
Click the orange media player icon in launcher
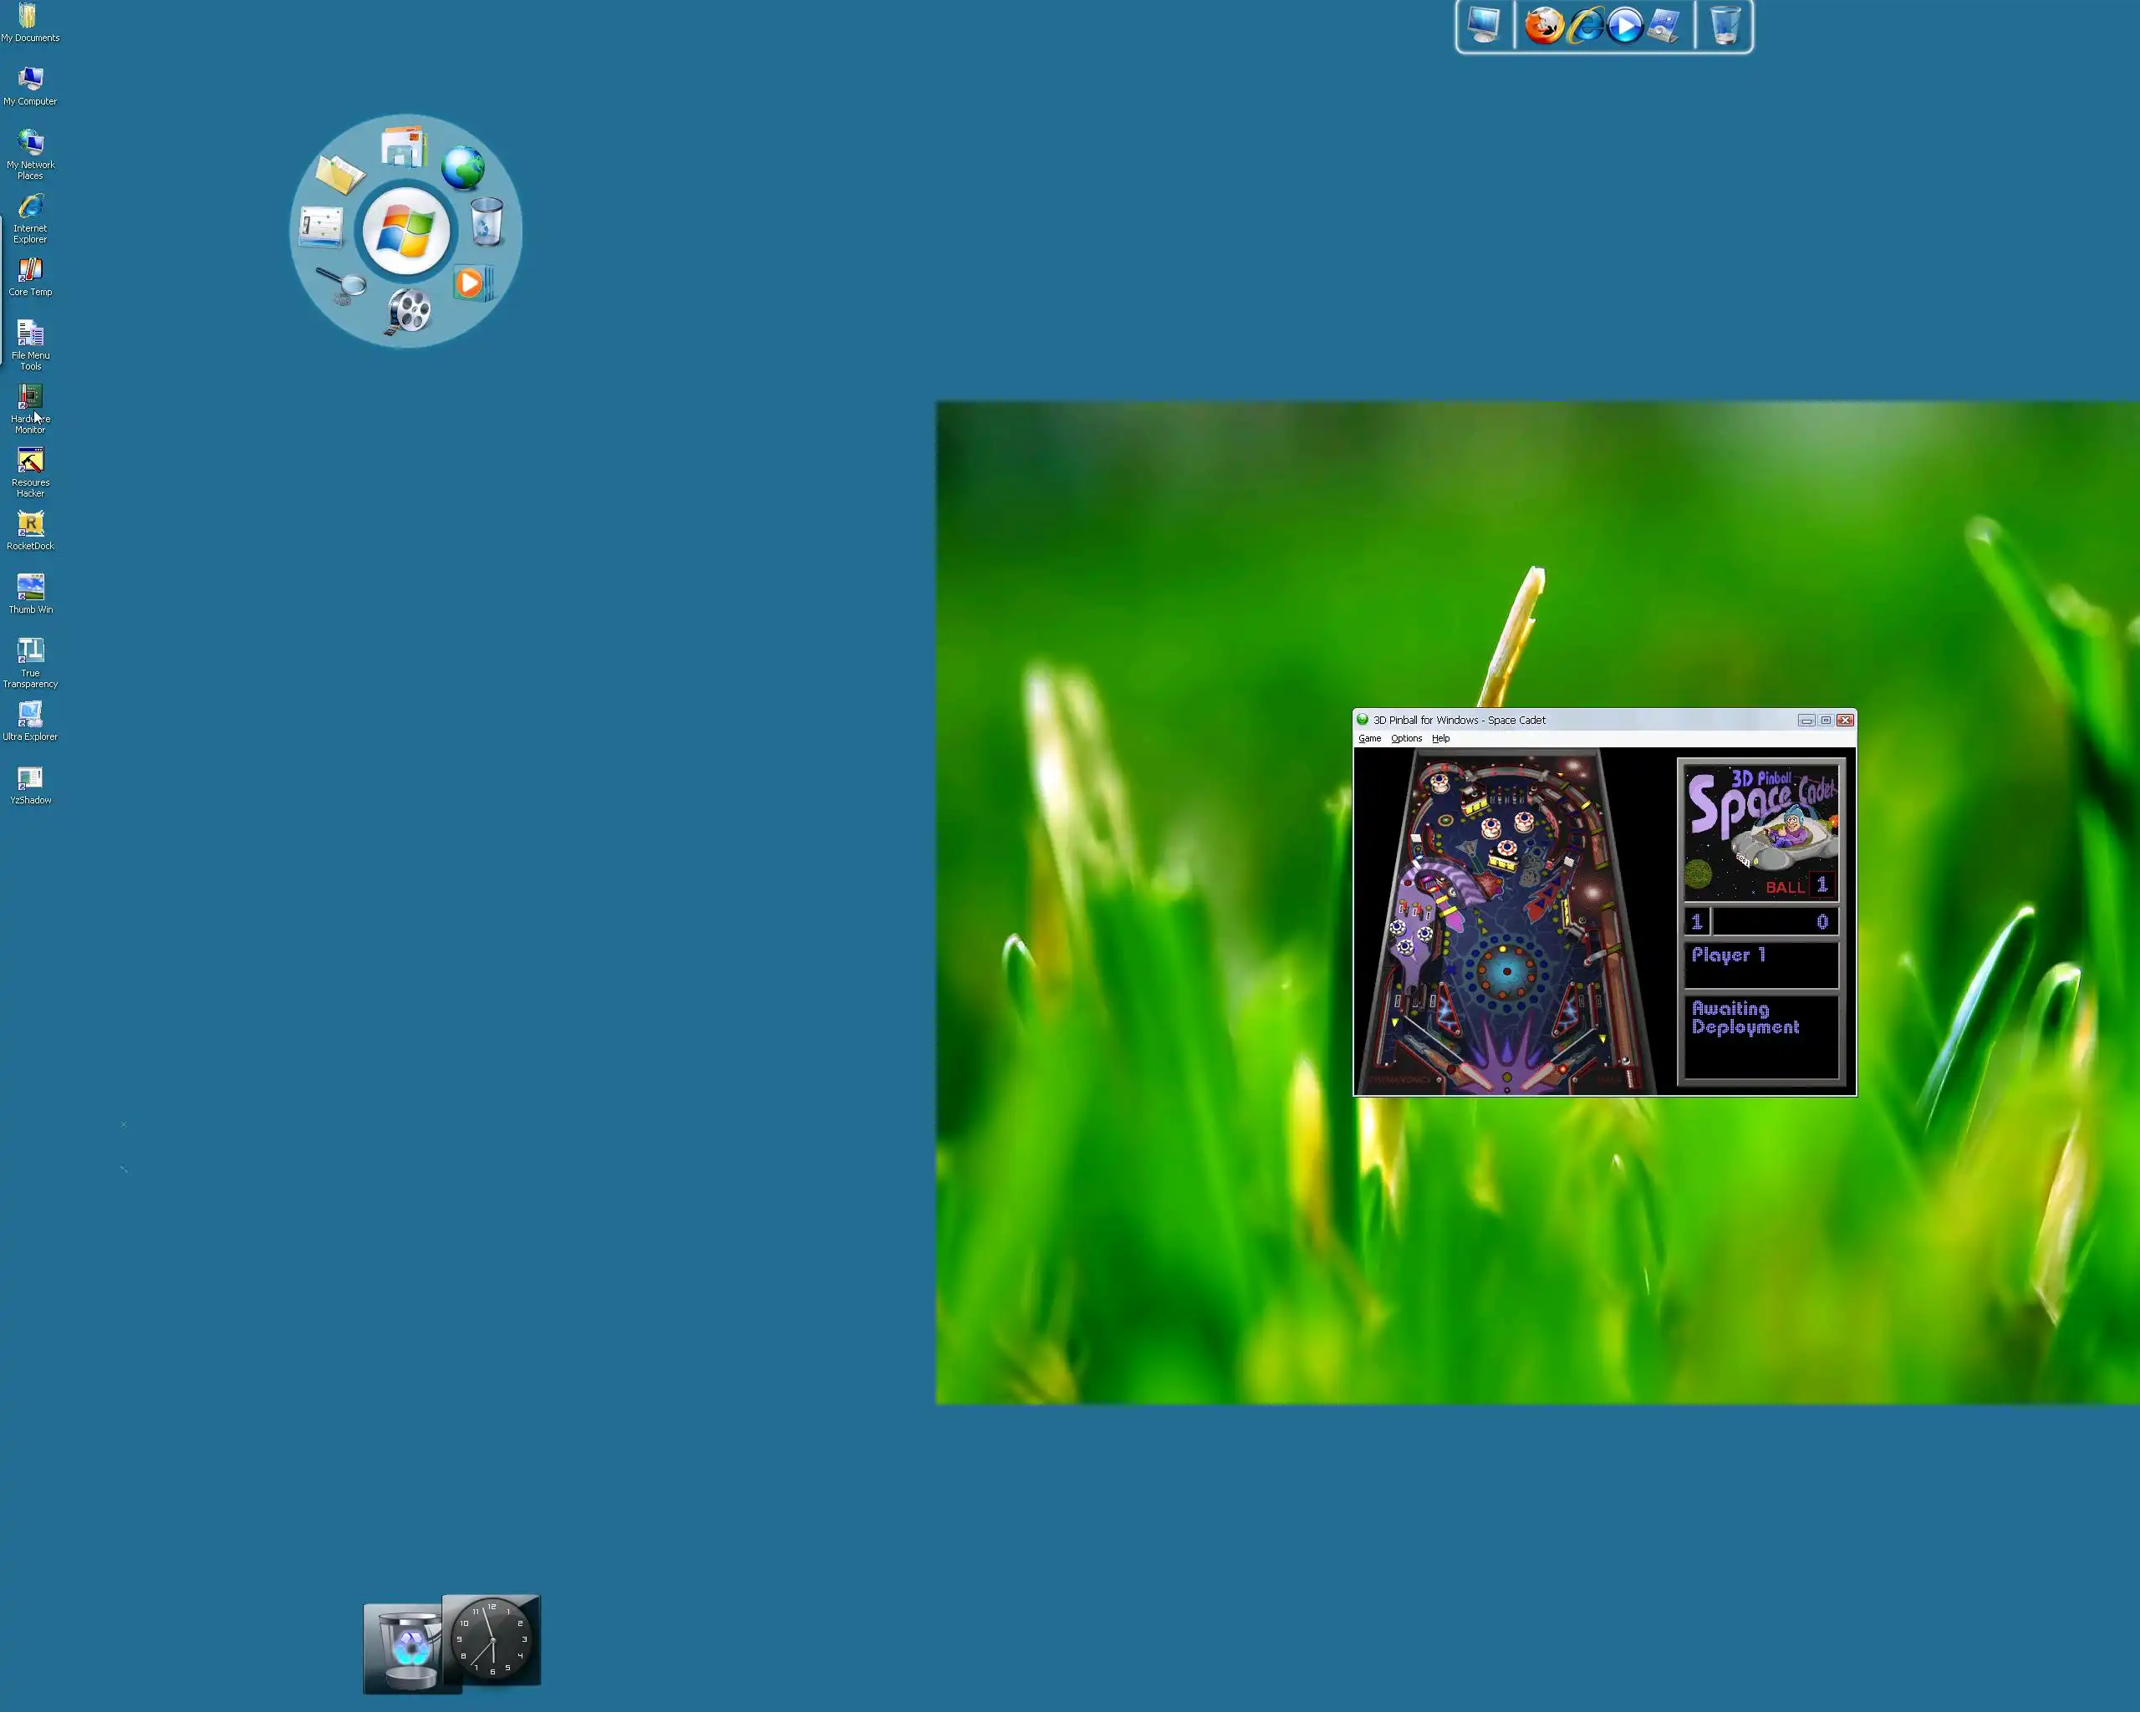471,283
